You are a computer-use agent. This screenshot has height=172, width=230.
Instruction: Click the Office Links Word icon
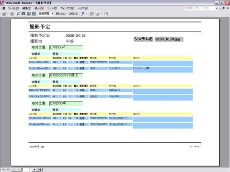83,14
